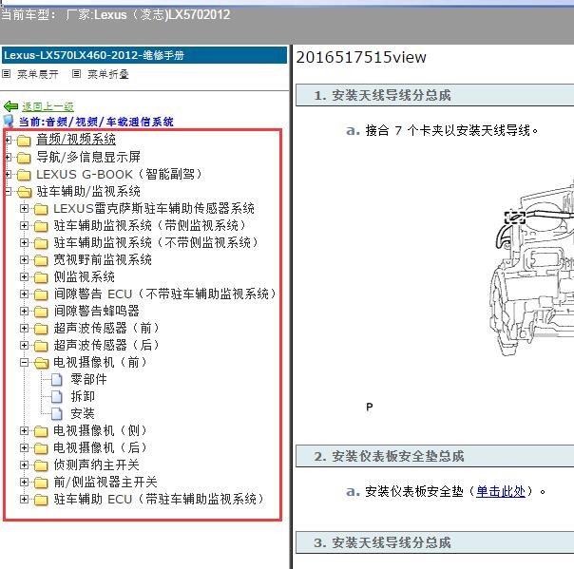Expand the 超声波传感器（后）node
Image resolution: width=574 pixels, height=569 pixels.
tap(24, 345)
